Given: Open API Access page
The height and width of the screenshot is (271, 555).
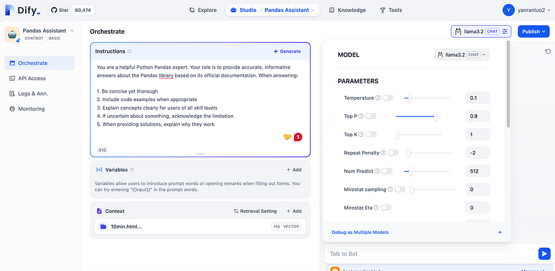Looking at the screenshot, I should (x=39, y=78).
